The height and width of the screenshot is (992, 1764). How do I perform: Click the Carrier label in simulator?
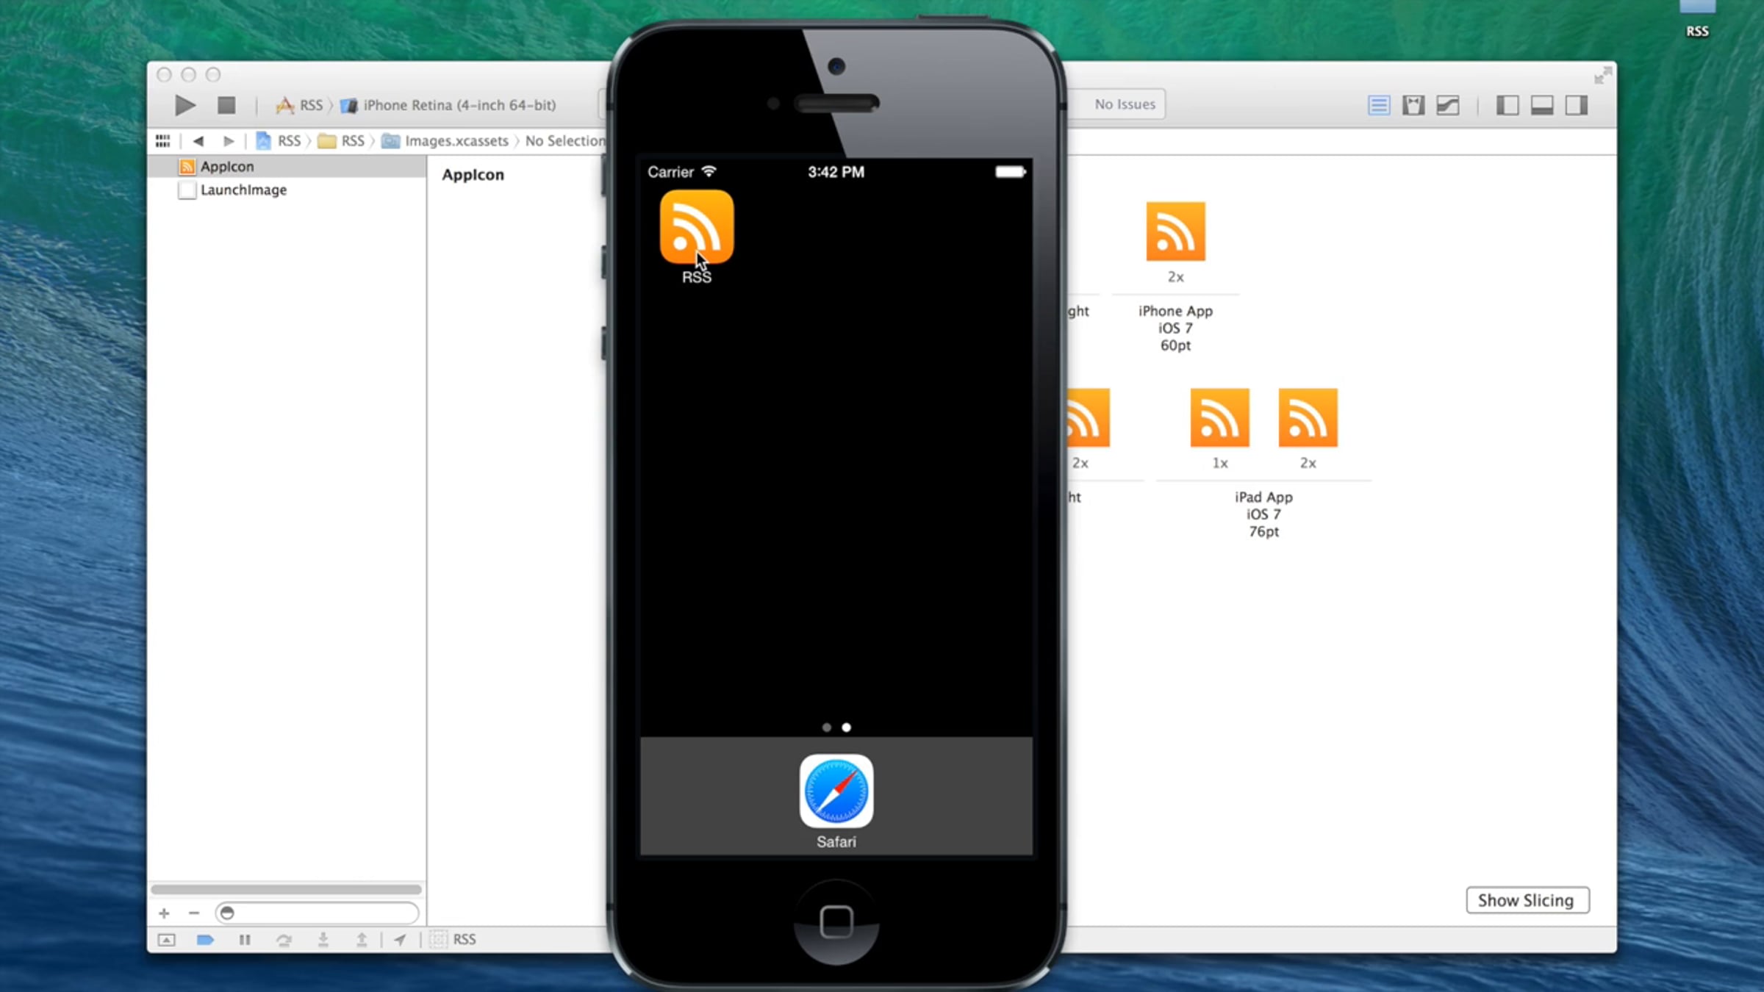point(670,172)
